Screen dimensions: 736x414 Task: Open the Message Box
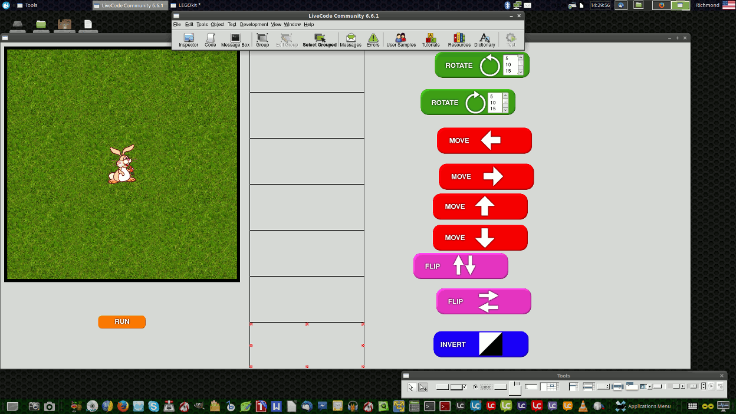click(235, 40)
